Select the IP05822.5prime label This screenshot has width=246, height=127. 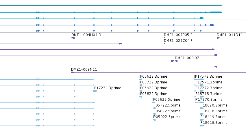click(167, 111)
